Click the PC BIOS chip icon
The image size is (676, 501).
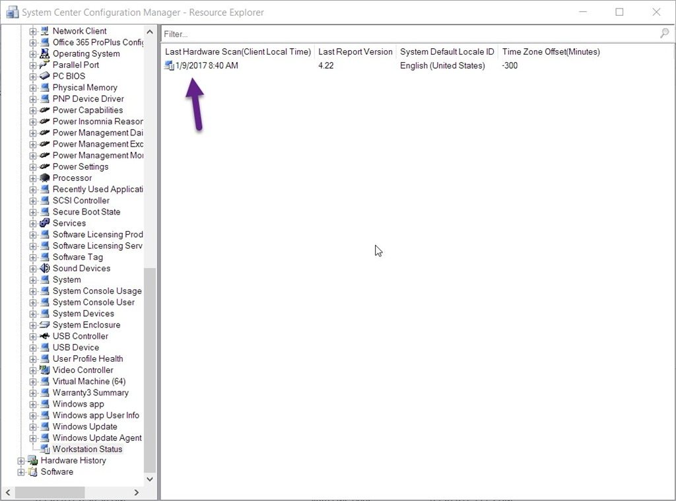click(x=44, y=76)
